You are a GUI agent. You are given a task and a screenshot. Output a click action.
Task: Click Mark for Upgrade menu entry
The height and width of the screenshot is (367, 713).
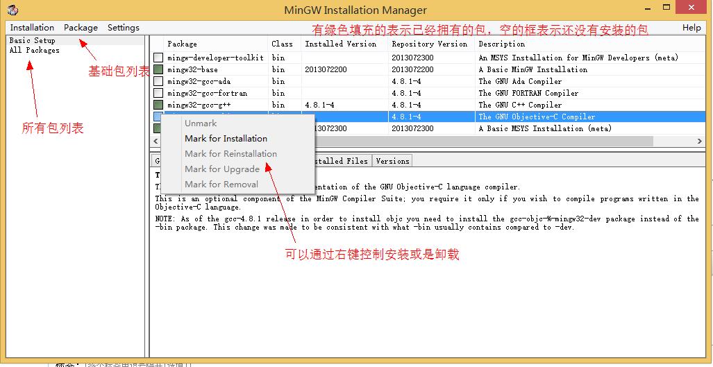(222, 169)
